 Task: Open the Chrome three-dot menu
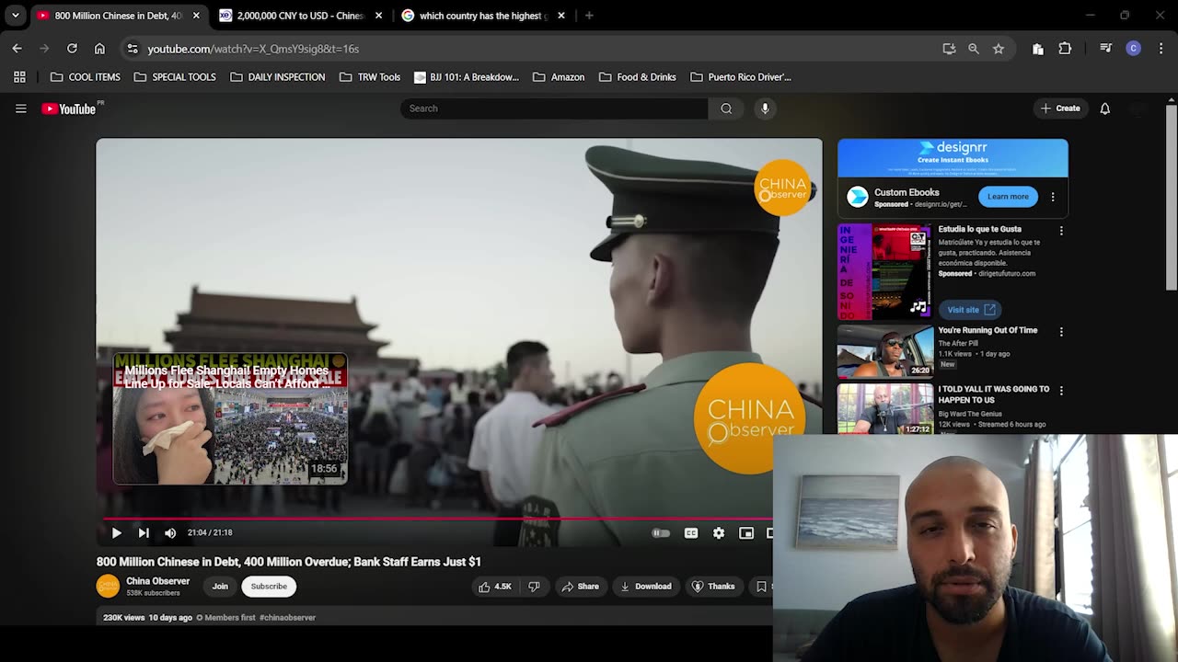[x=1160, y=49]
